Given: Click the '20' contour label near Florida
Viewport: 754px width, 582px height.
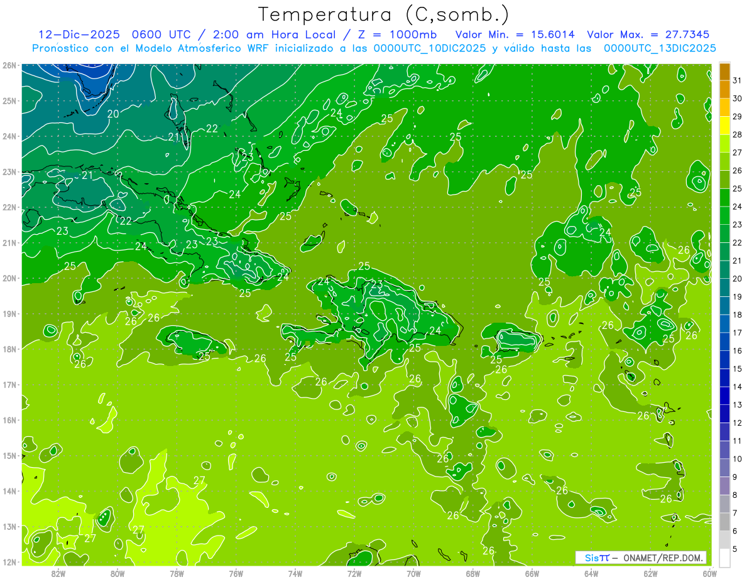Looking at the screenshot, I should [113, 114].
